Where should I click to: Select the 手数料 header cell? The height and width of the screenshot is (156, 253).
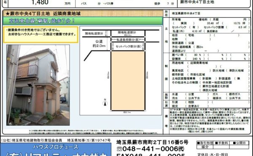pyautogui.click(x=221, y=143)
